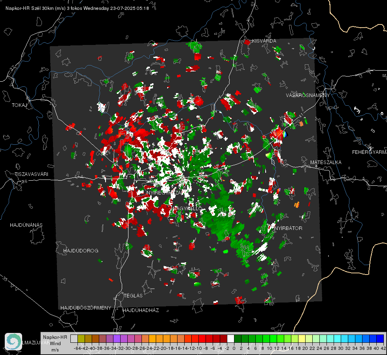This screenshot has height=355, width=387.
Task: Click the dark red swatch between -4 and -2
Action: [224, 339]
